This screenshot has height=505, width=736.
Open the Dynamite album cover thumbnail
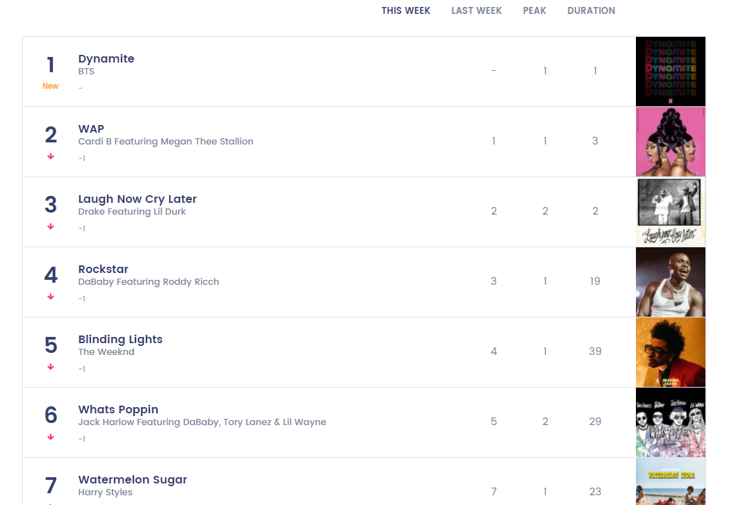tap(670, 72)
